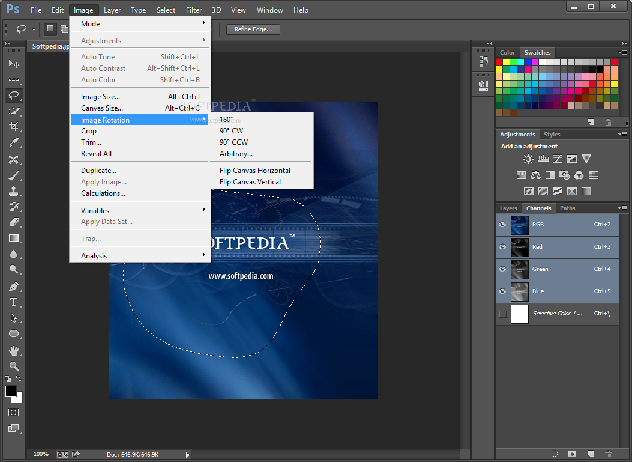Select the Horizontal Type tool
This screenshot has width=632, height=462.
pos(14,302)
